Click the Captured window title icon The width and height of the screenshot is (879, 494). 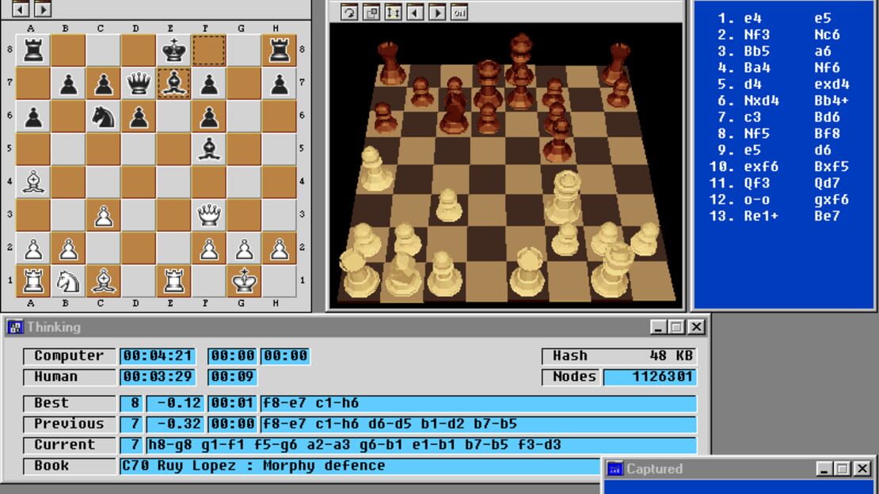click(615, 468)
